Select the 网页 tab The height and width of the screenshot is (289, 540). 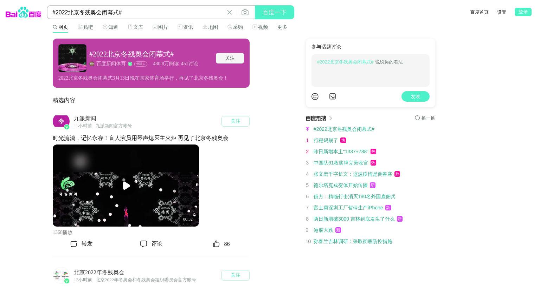[x=60, y=27]
